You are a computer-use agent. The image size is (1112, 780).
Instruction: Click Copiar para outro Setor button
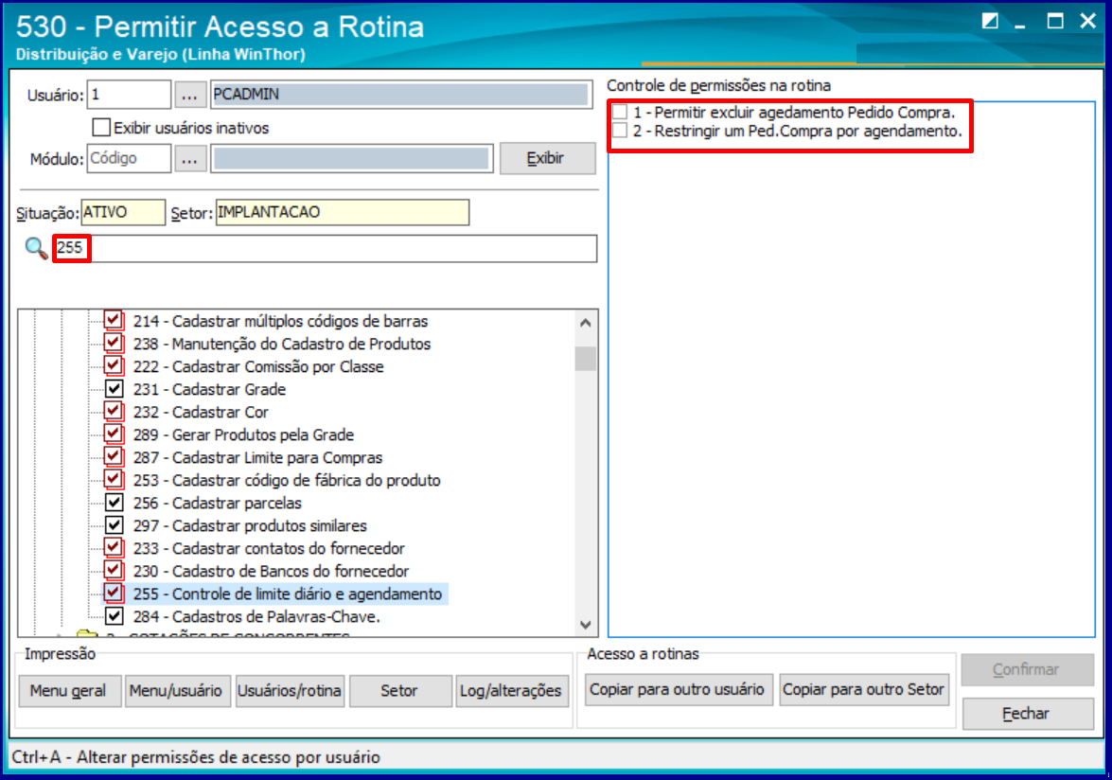(864, 689)
